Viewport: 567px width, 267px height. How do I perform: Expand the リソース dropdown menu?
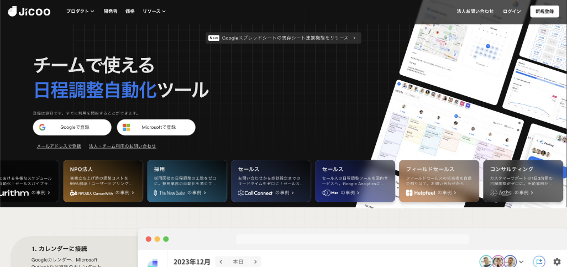click(x=154, y=11)
